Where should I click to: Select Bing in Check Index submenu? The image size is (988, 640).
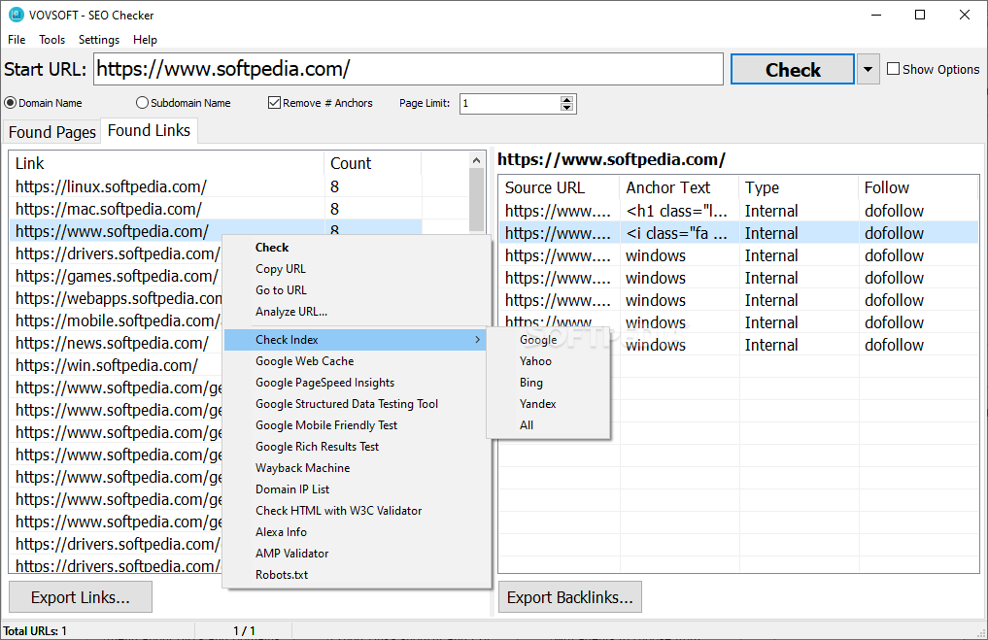pos(548,383)
